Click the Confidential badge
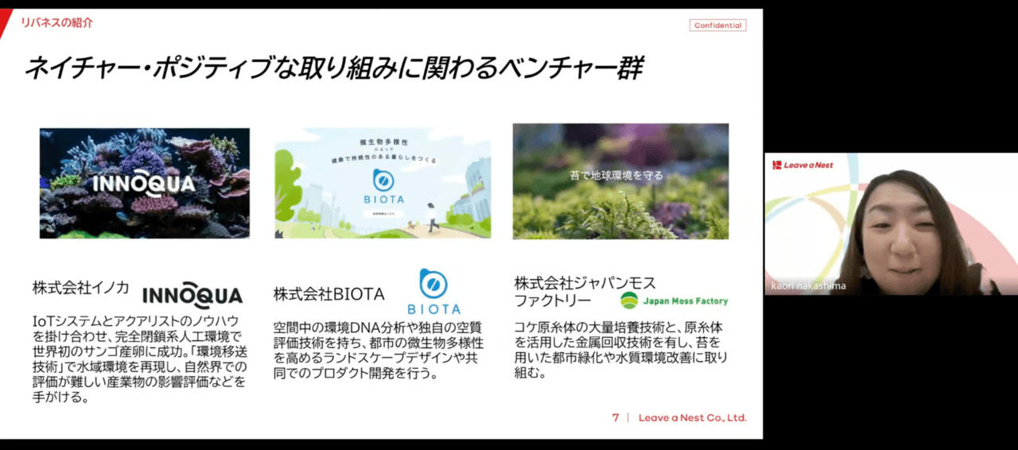This screenshot has height=450, width=1018. (x=717, y=25)
